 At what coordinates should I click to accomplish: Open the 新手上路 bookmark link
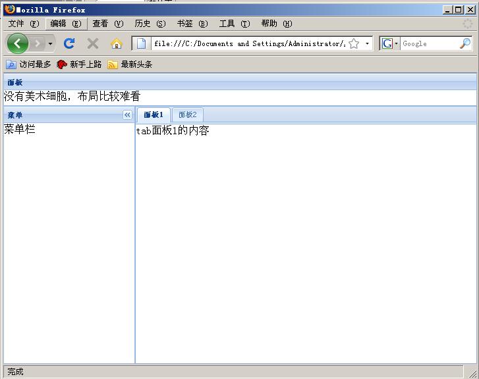pos(79,64)
